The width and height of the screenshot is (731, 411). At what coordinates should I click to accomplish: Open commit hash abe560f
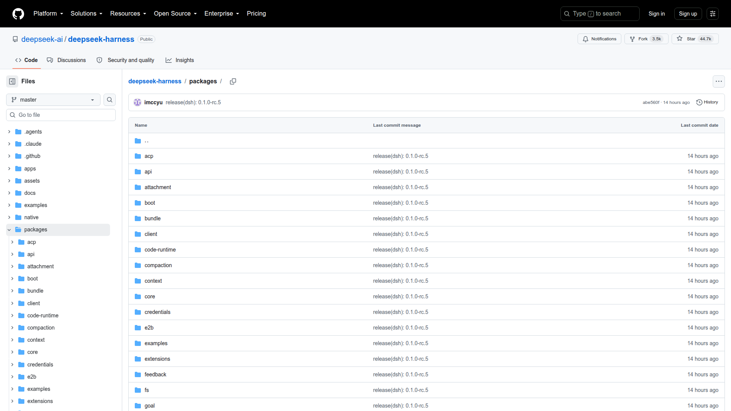coord(651,102)
